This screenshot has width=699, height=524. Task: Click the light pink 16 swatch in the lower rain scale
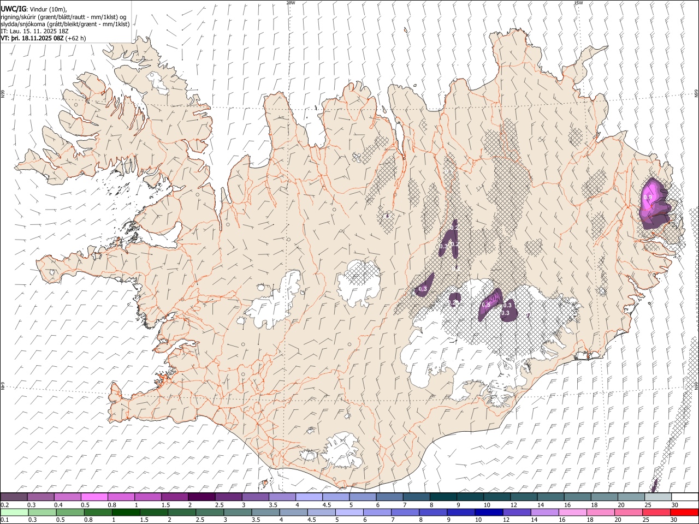[572, 512]
